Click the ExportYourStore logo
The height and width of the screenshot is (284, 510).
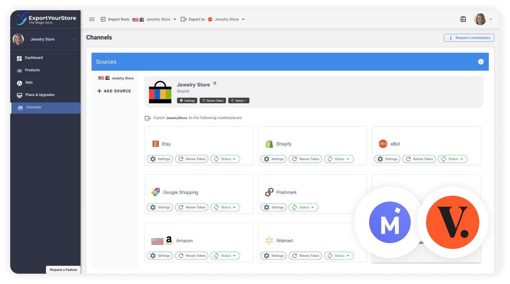coord(46,18)
